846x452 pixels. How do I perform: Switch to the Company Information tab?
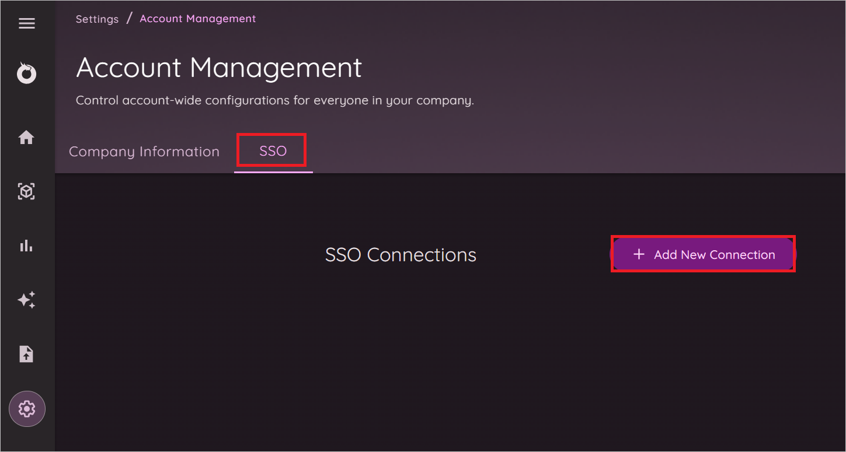144,151
